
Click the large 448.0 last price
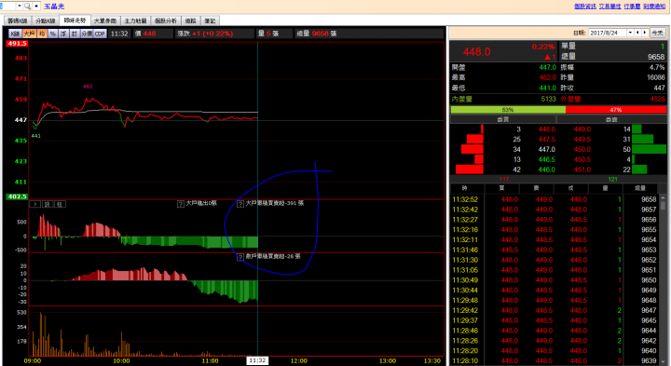[x=477, y=52]
